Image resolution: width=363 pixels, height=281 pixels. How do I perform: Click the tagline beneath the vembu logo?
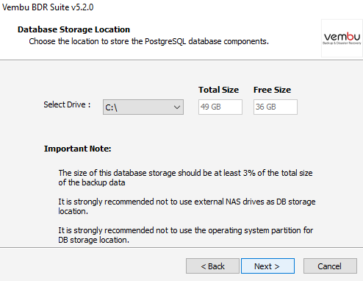(x=342, y=43)
